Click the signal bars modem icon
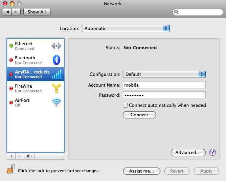The image size is (226, 181). pyautogui.click(x=56, y=74)
